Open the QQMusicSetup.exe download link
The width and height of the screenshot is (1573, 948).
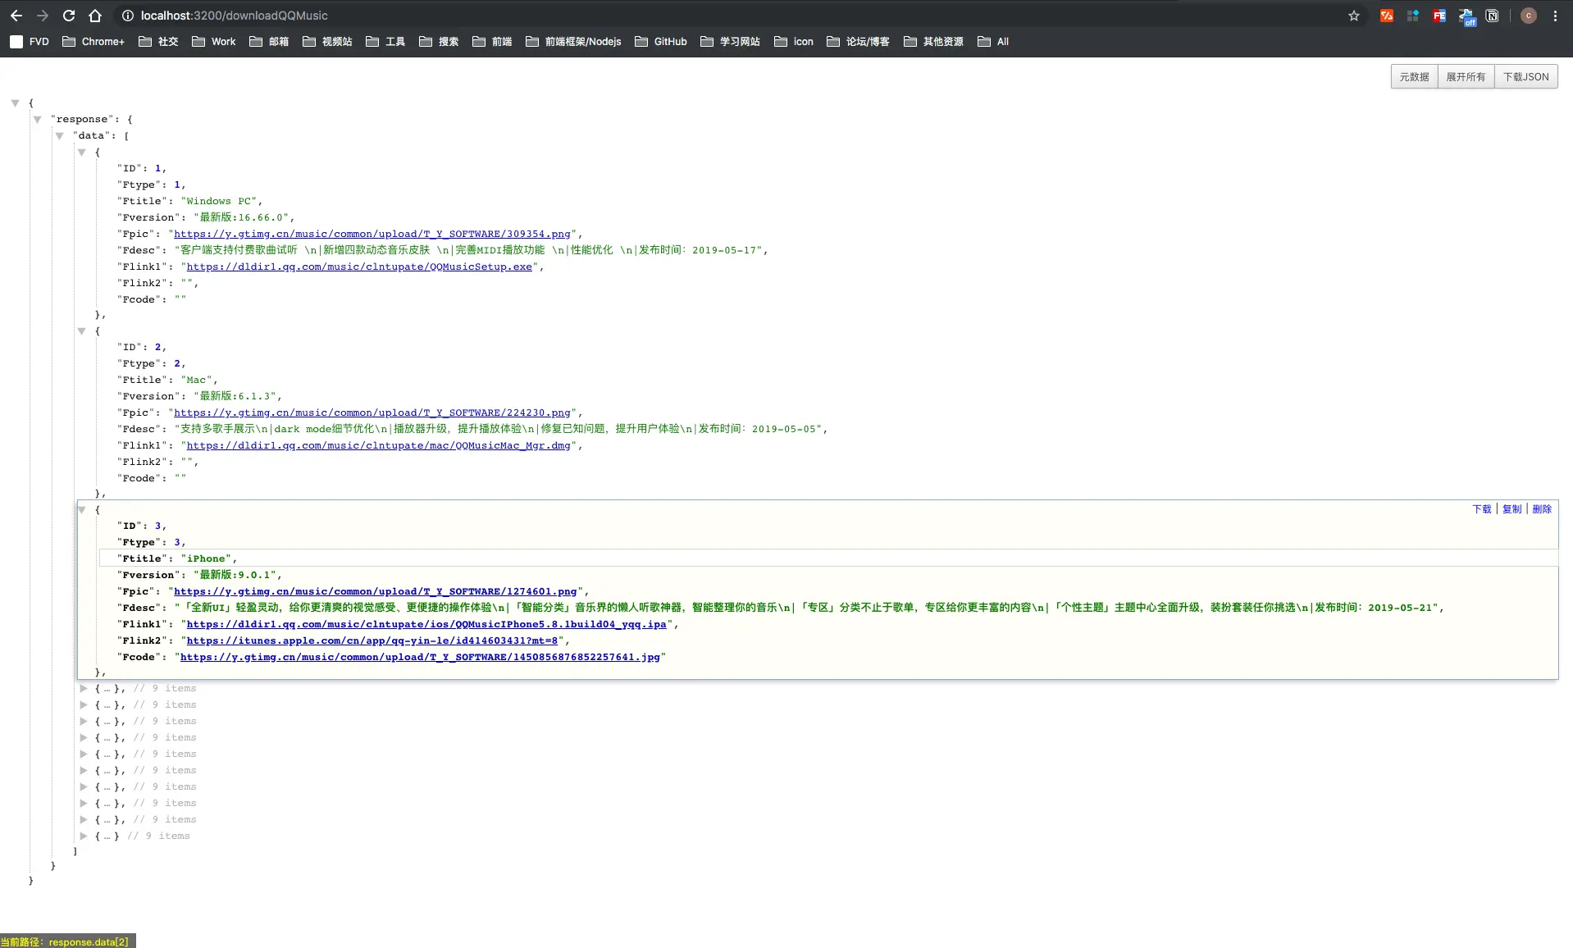(x=359, y=267)
